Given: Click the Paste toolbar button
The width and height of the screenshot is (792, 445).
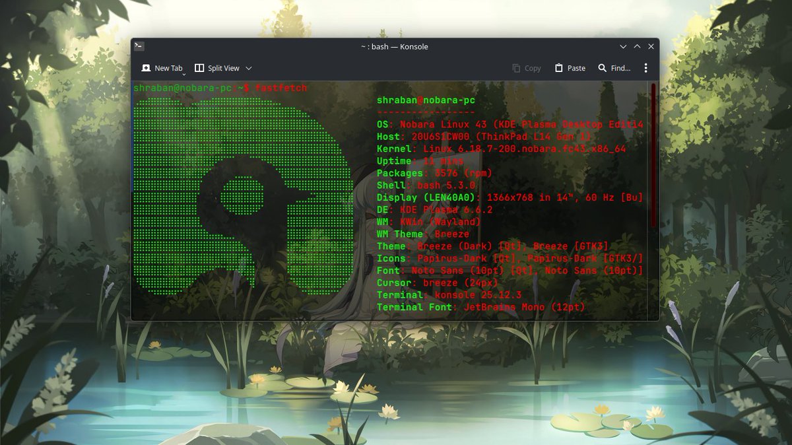Looking at the screenshot, I should pos(570,68).
